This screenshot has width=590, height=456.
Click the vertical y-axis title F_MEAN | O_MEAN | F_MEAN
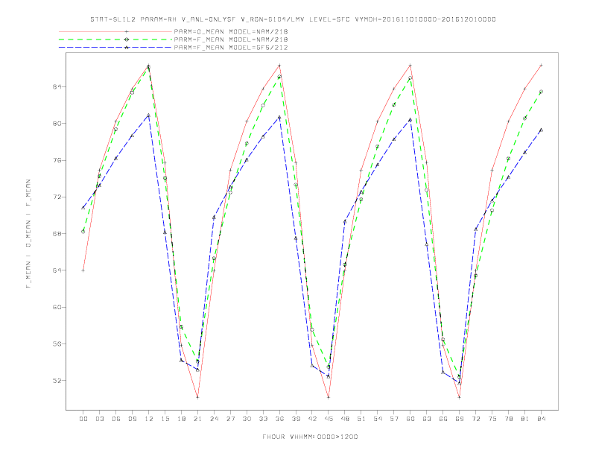(28, 234)
